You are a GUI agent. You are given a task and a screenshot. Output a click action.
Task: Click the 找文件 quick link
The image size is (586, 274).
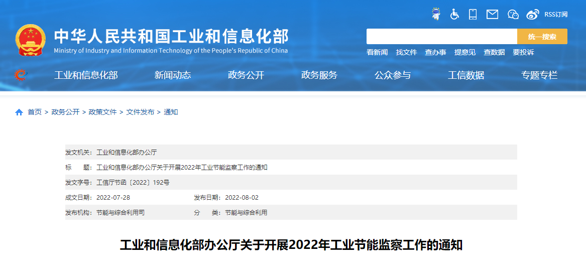click(406, 52)
